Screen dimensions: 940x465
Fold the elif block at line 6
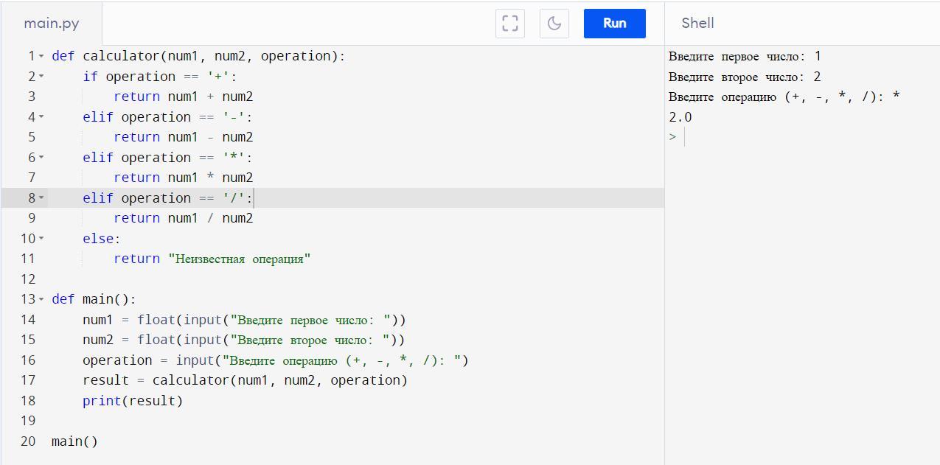(x=41, y=158)
